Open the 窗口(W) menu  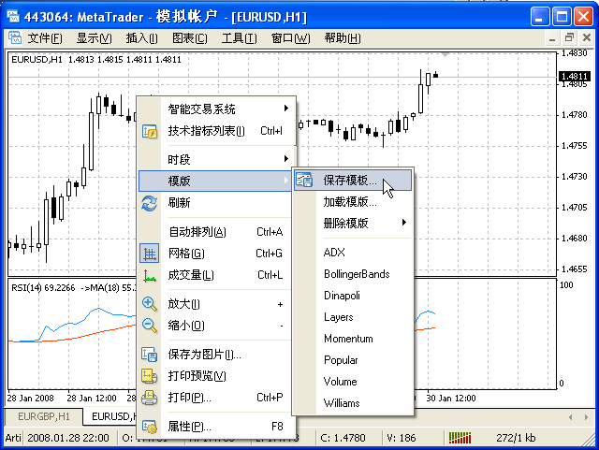(x=291, y=38)
